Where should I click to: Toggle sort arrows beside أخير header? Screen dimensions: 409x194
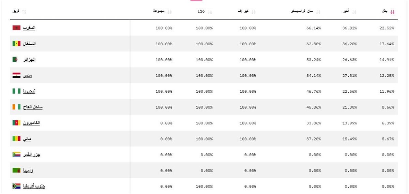(354, 12)
